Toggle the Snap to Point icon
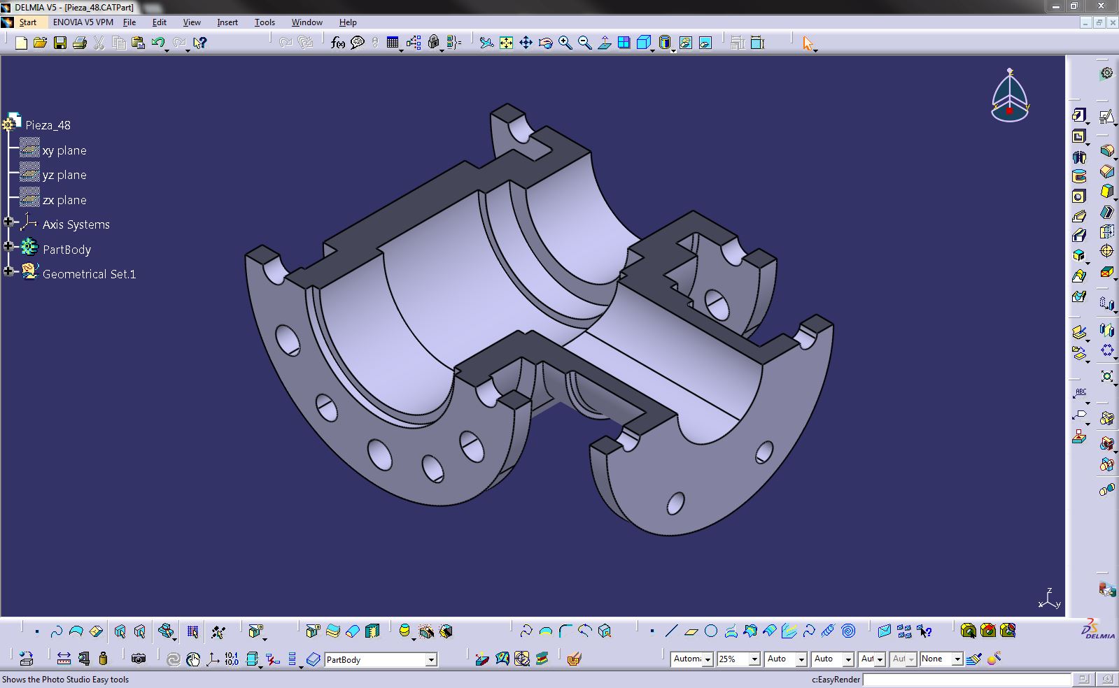Image resolution: width=1119 pixels, height=688 pixels. (x=218, y=631)
